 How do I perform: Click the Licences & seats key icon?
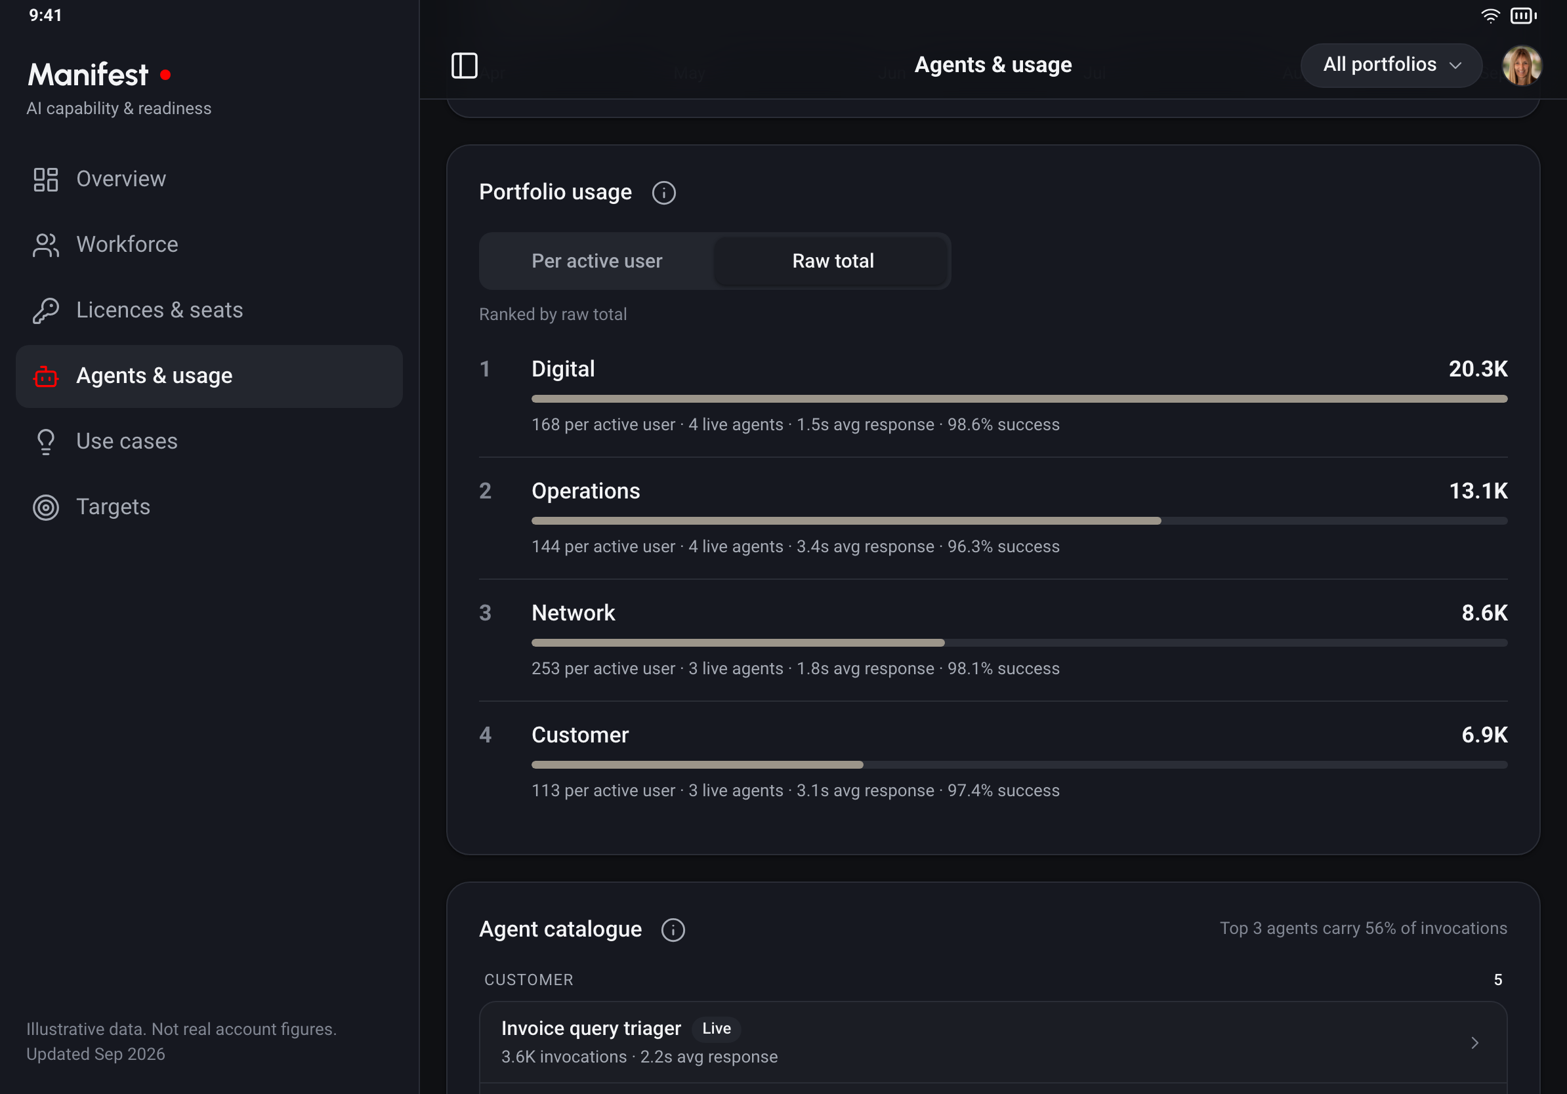[46, 310]
